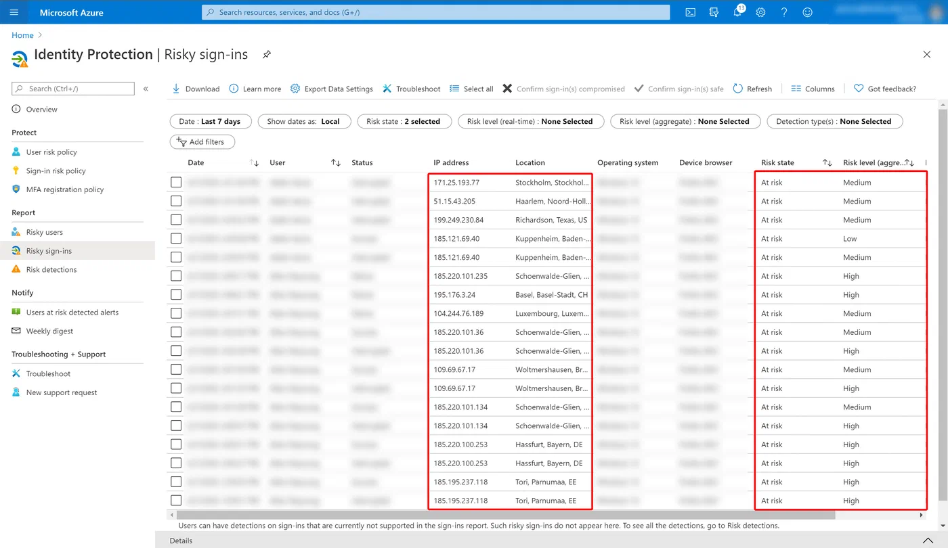948x548 pixels.
Task: Open Cloud Shell from top bar
Action: [x=690, y=12]
